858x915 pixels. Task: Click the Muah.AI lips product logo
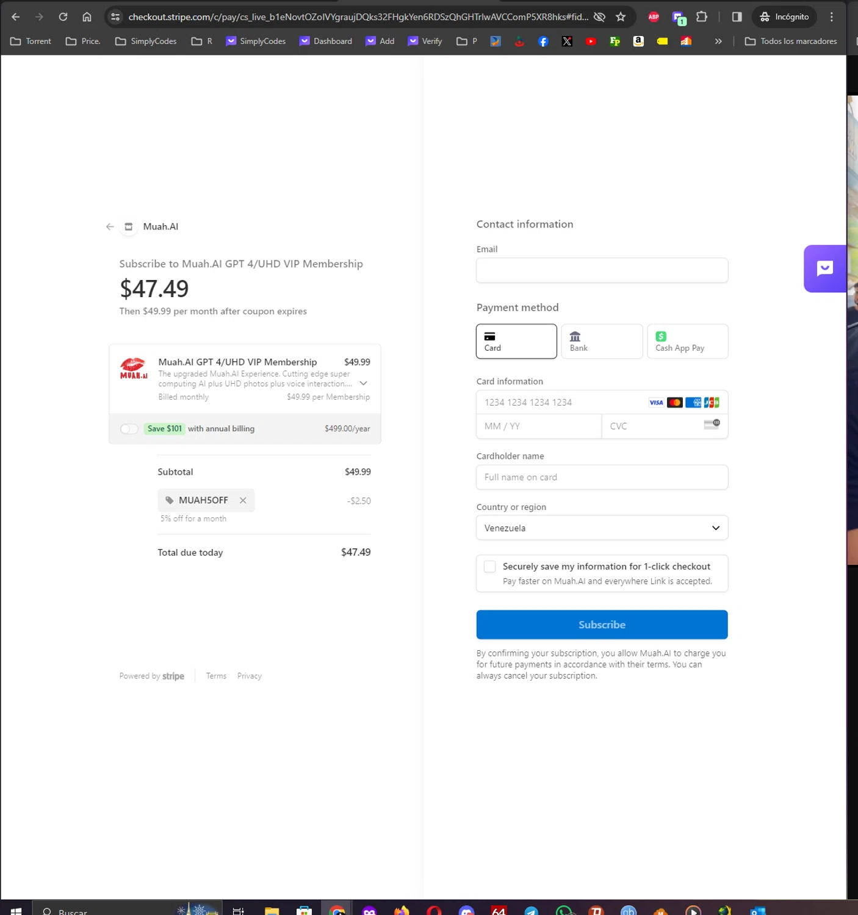click(134, 368)
